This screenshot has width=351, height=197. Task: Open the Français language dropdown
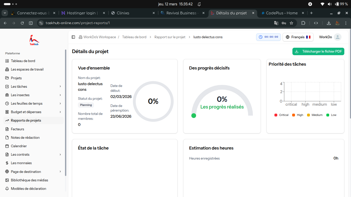click(298, 37)
